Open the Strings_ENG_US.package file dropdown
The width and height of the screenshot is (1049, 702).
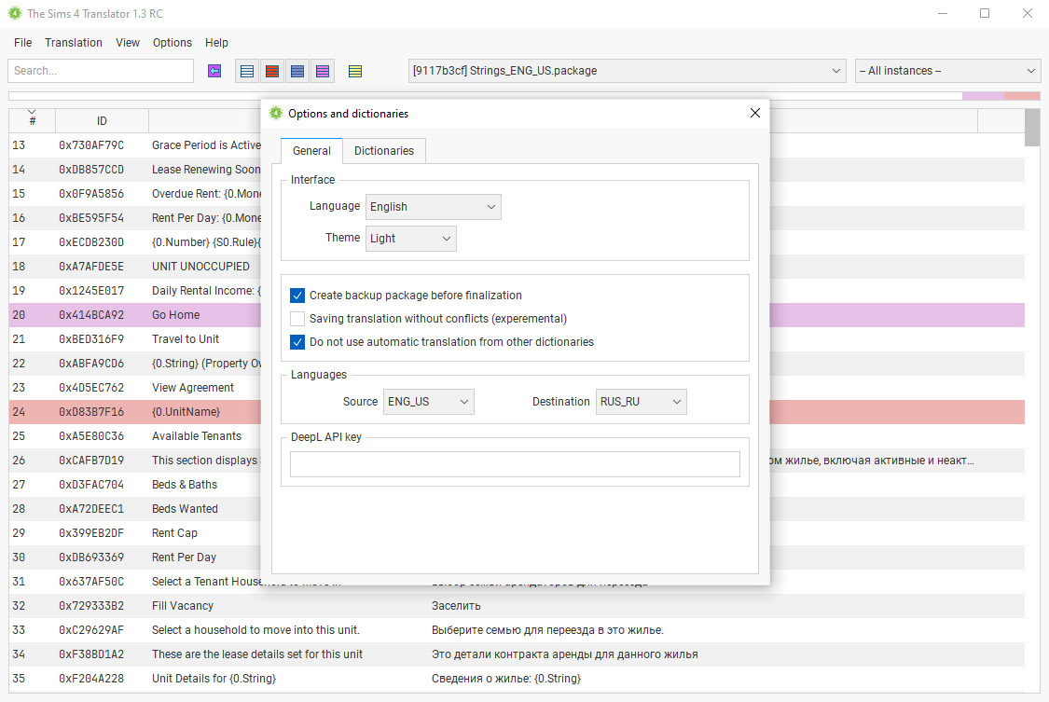627,71
